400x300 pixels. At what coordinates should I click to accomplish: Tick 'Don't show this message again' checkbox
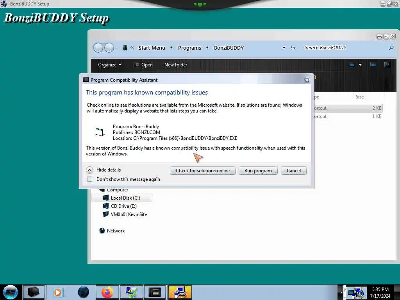point(89,179)
